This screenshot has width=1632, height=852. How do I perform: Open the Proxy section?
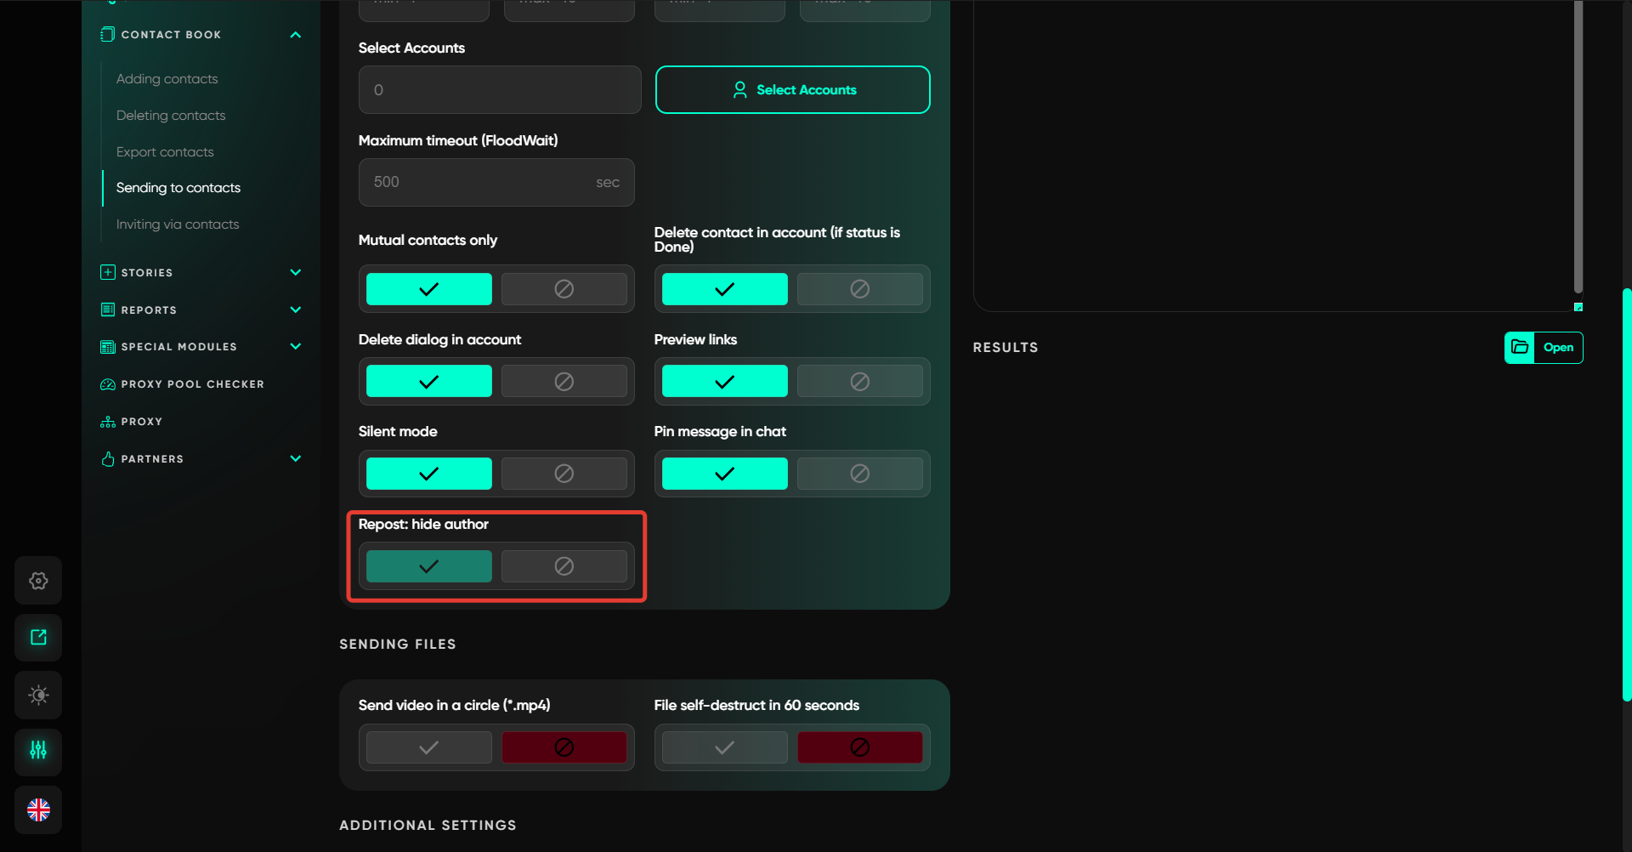coord(141,422)
